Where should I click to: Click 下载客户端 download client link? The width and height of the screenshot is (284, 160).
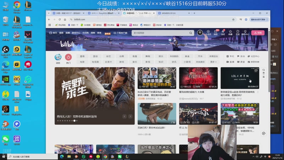pos(120,33)
